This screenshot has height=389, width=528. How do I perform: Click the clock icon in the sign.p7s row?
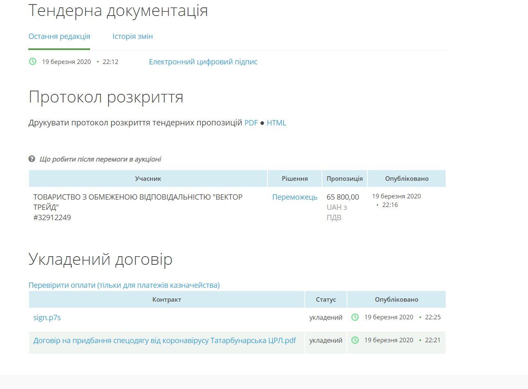click(355, 317)
